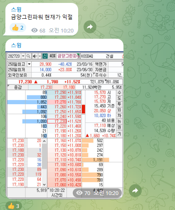Forward the stock order-book image message
Viewport: 175px width, 210px height.
[135, 191]
